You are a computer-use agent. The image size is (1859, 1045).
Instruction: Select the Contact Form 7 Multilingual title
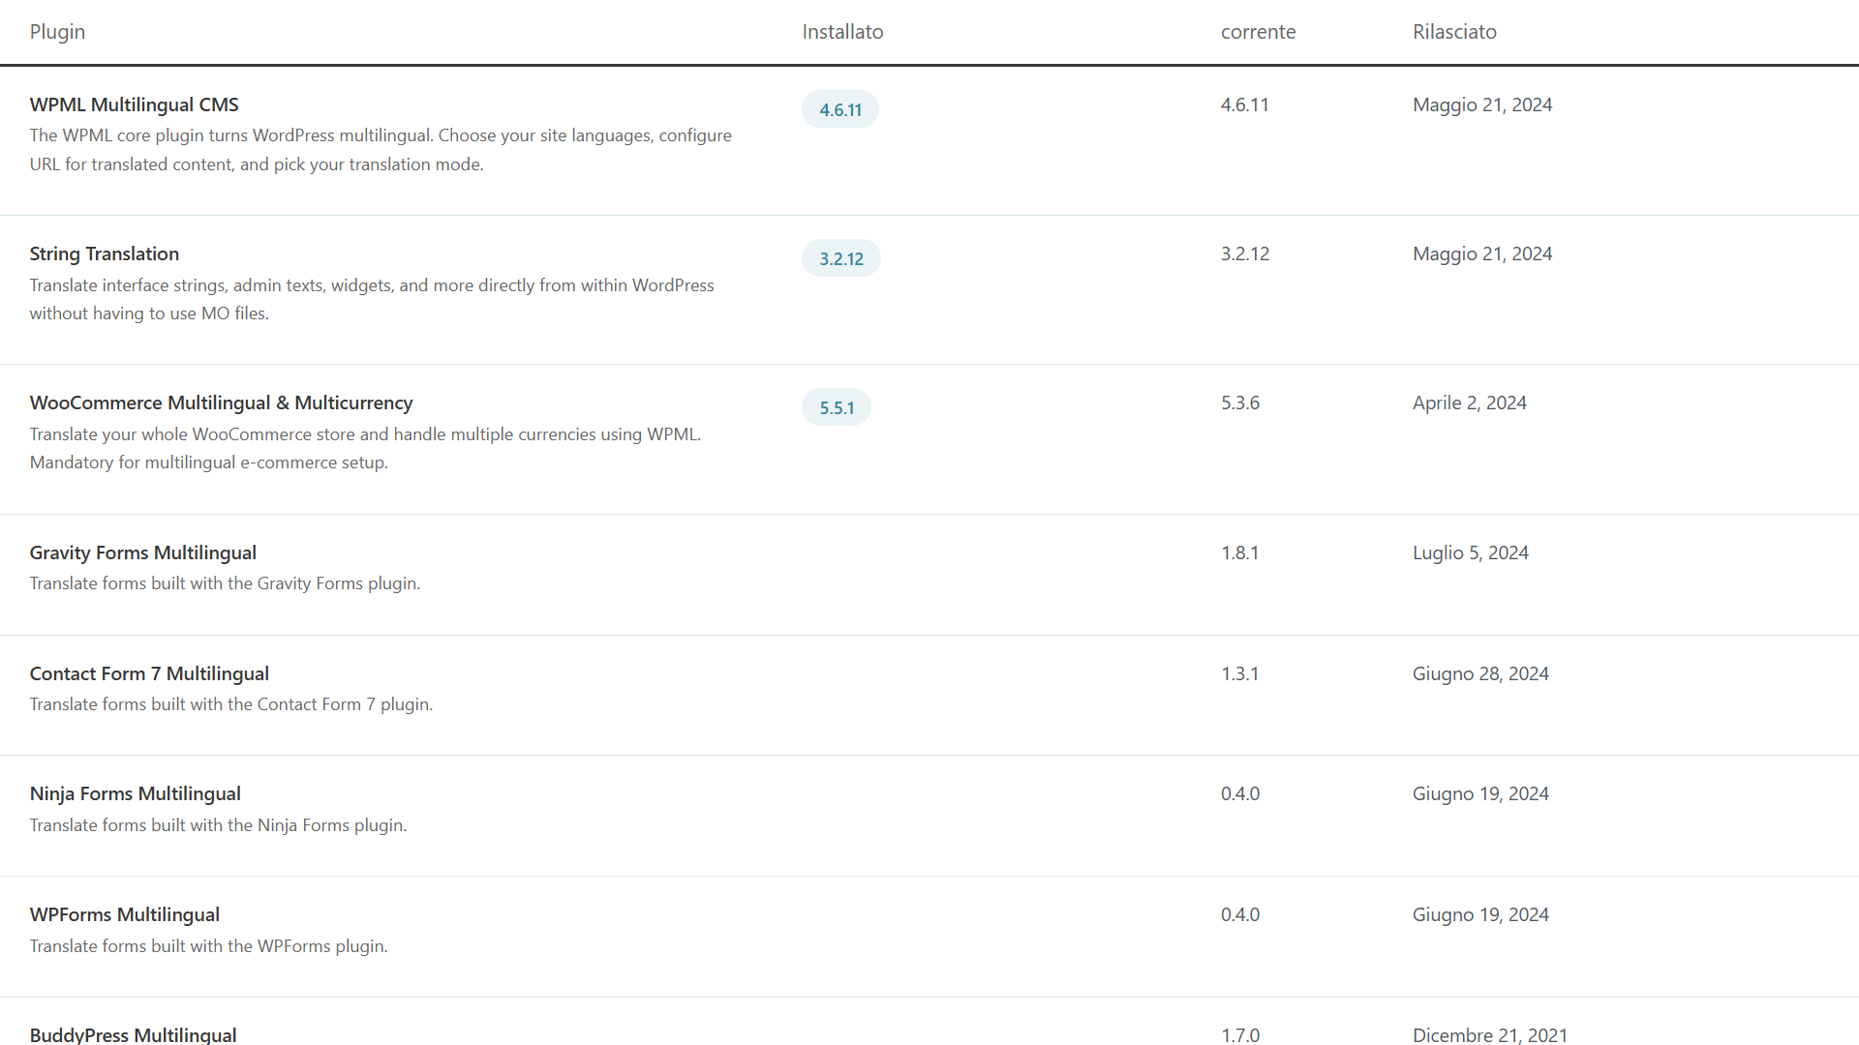pos(149,673)
